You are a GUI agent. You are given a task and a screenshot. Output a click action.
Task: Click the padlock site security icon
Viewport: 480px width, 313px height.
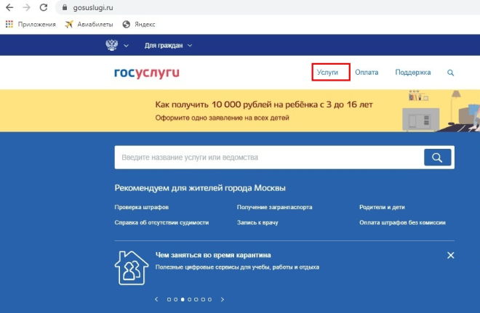coord(65,7)
